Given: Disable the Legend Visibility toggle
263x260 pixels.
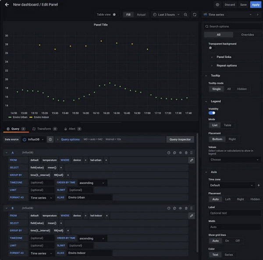Looking at the screenshot, I should 212,113.
